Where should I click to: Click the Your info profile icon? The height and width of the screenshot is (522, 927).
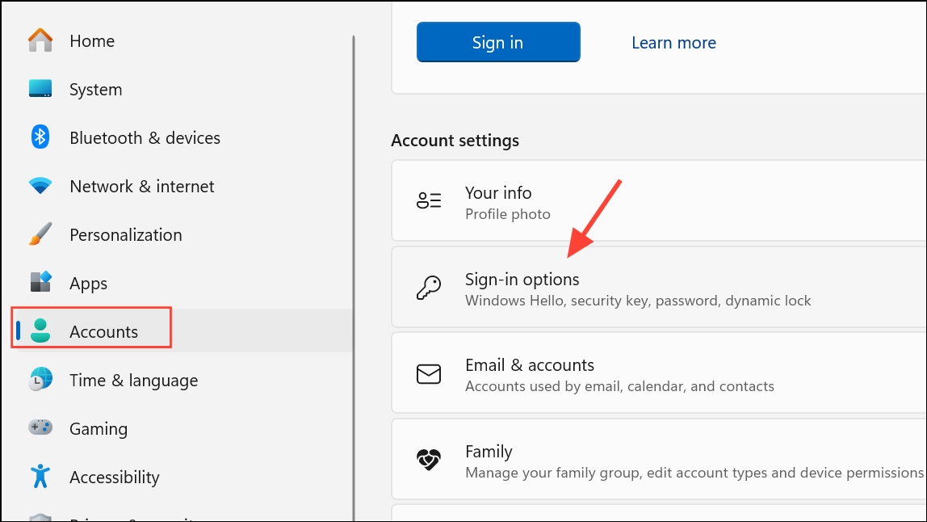tap(429, 200)
